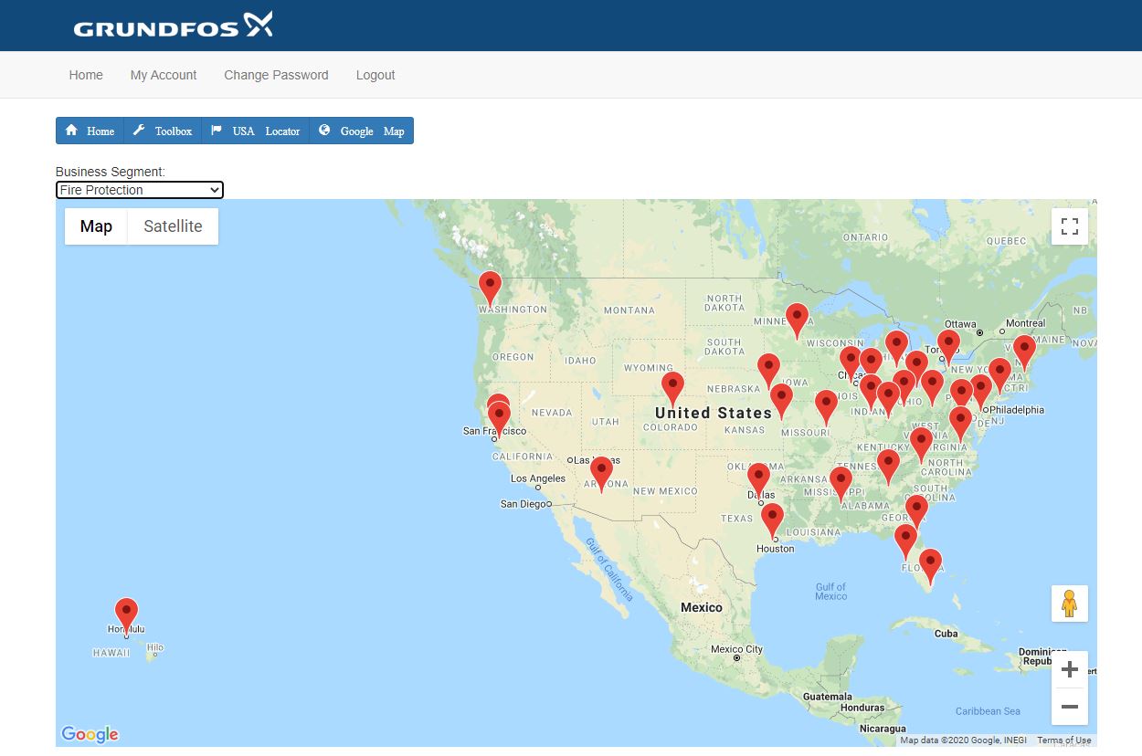Viewport: 1142px width, 756px height.
Task: Click the blue Home toolbar button
Action: click(x=90, y=131)
